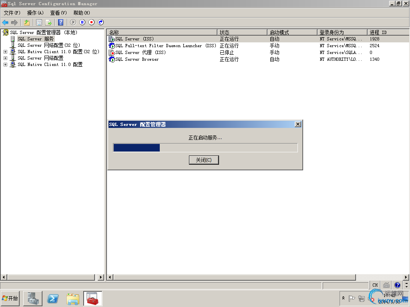The width and height of the screenshot is (410, 307).
Task: Click the Stop service toolbar icon
Action: pyautogui.click(x=92, y=22)
